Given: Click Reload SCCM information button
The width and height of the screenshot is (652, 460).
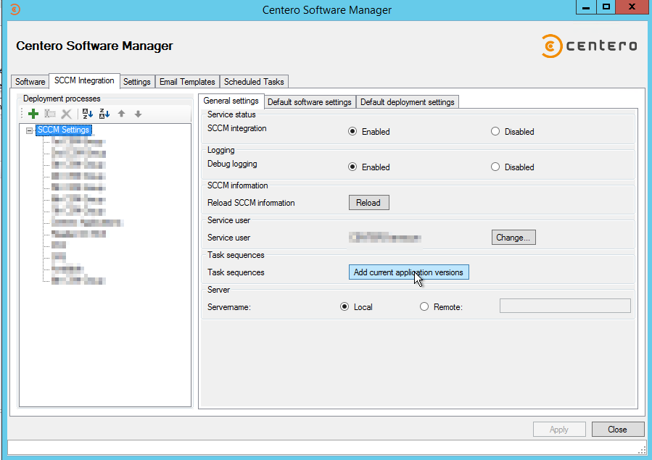Looking at the screenshot, I should (369, 203).
